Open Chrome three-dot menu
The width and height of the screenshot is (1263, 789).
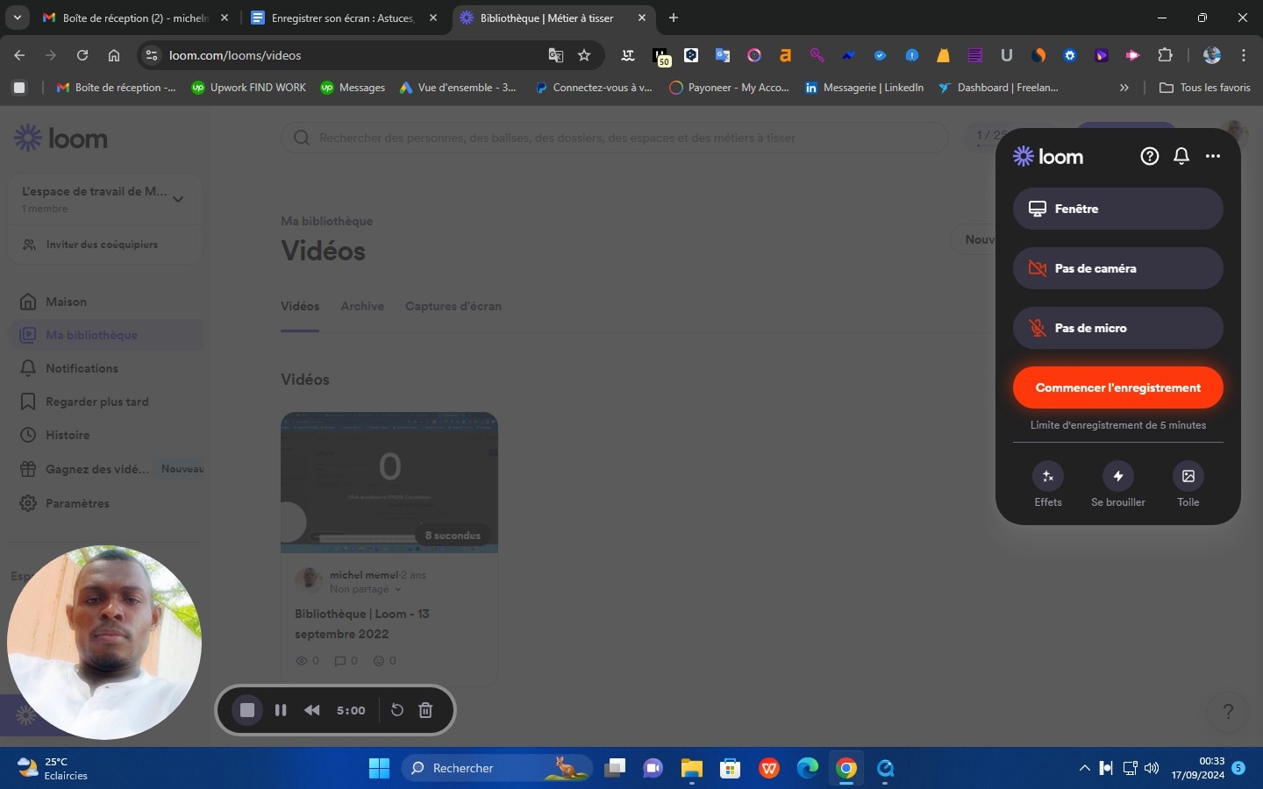tap(1244, 55)
